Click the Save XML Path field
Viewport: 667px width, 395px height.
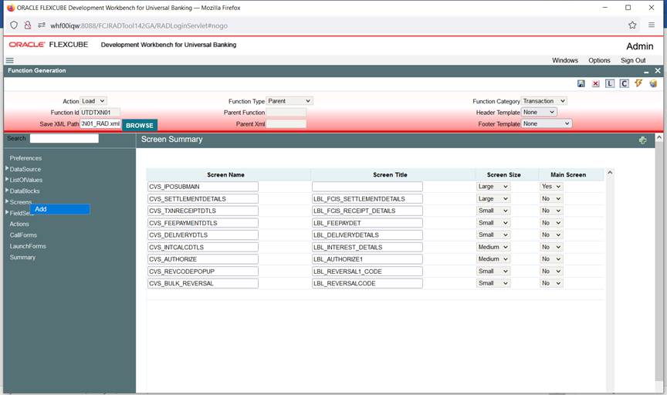click(x=100, y=123)
